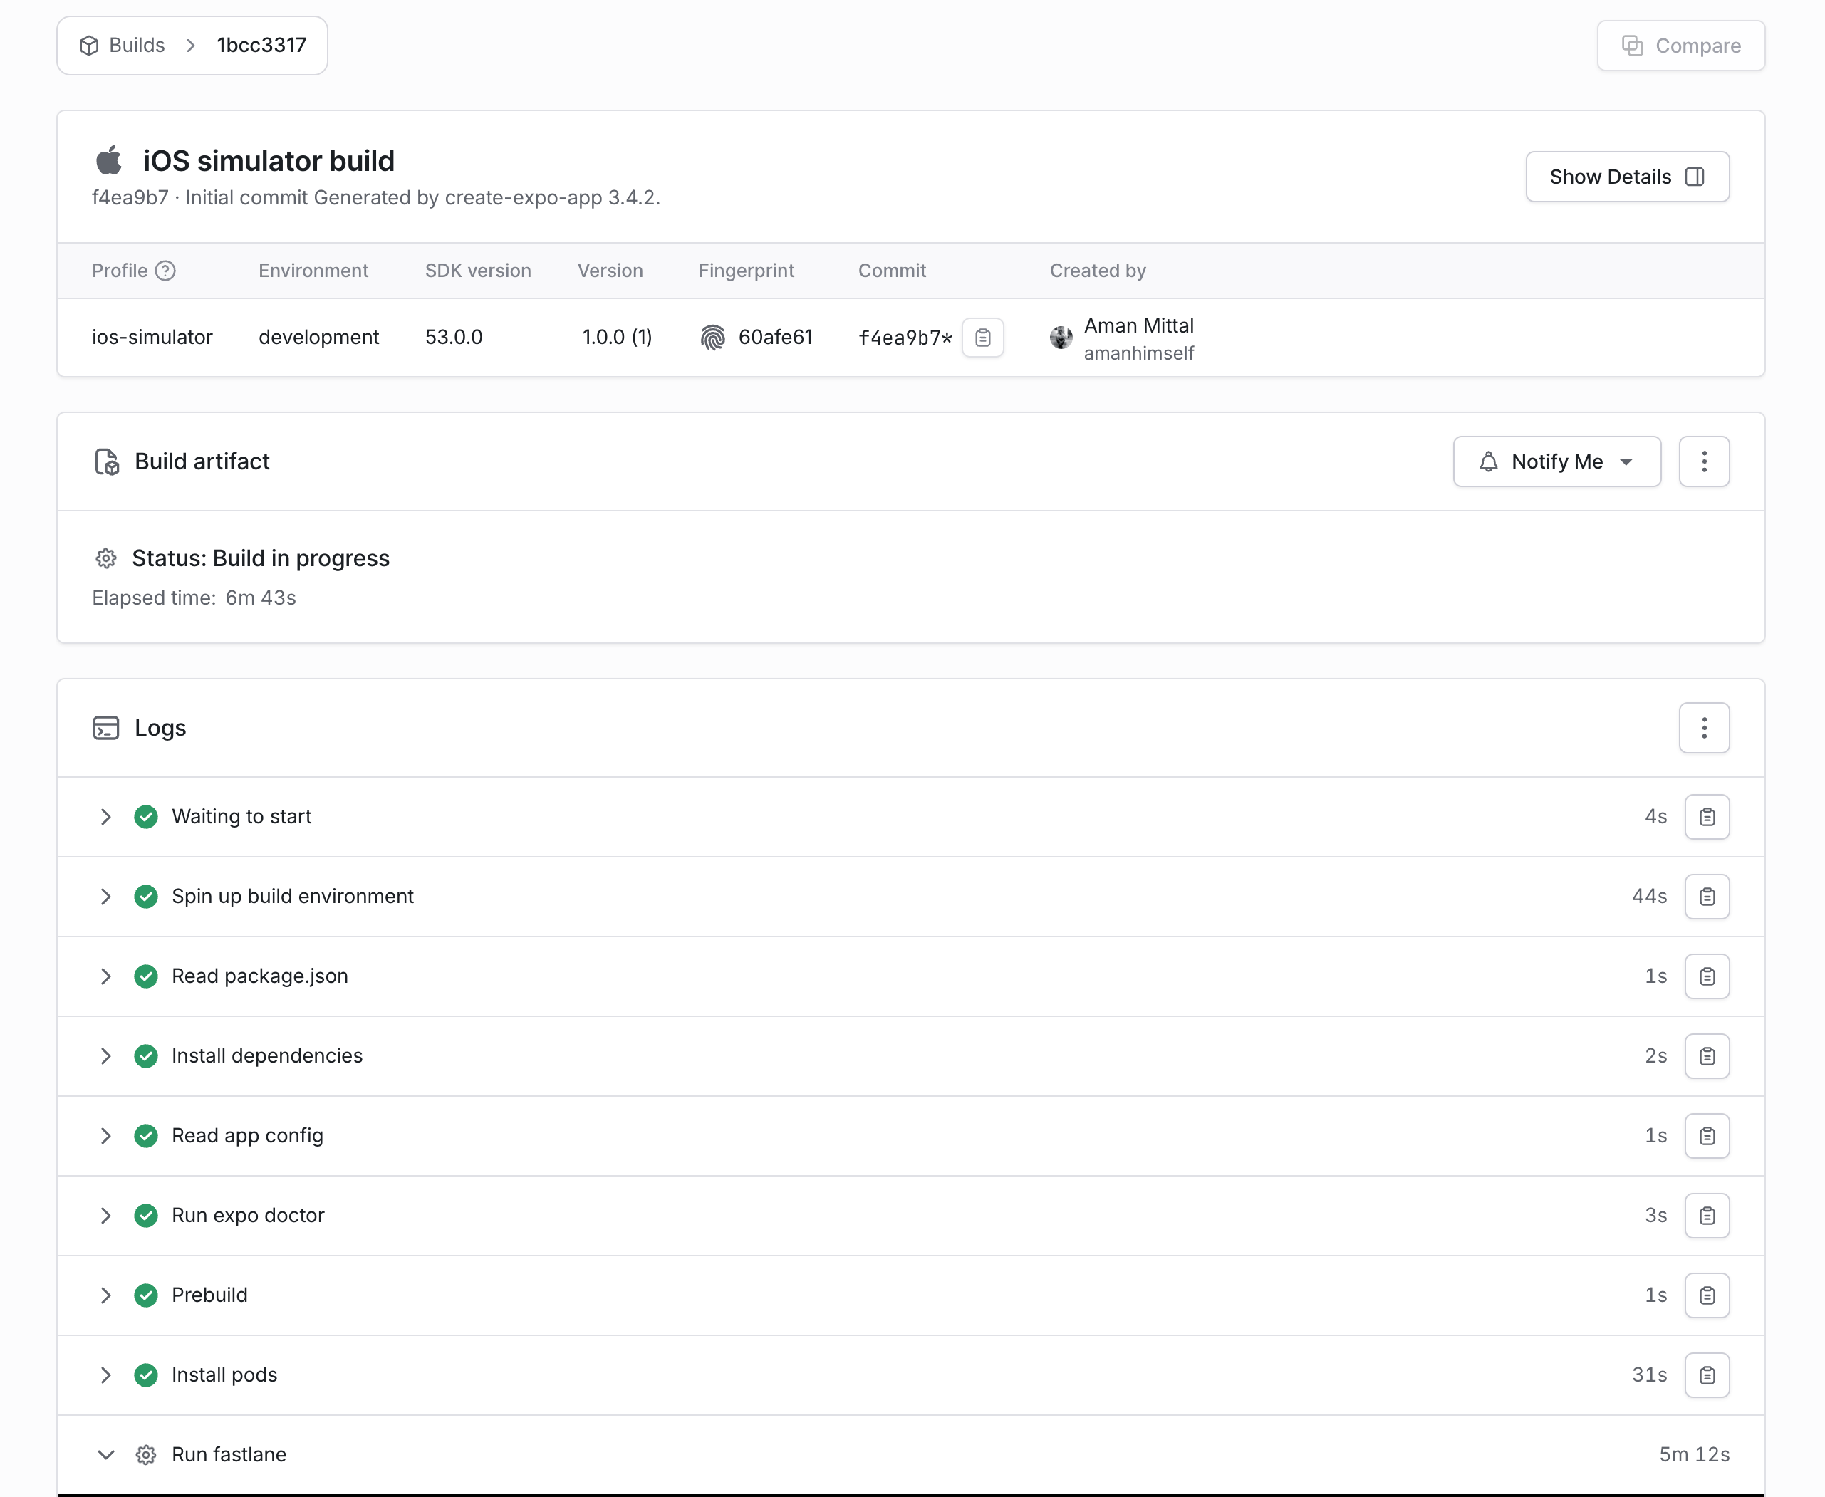Collapse Run fastlane log step
This screenshot has width=1825, height=1497.
pyautogui.click(x=105, y=1455)
